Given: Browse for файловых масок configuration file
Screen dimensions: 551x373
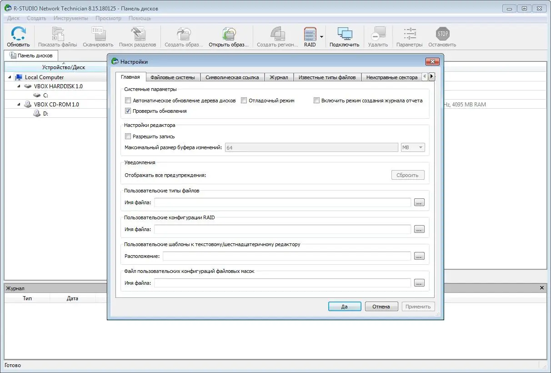Looking at the screenshot, I should (419, 283).
